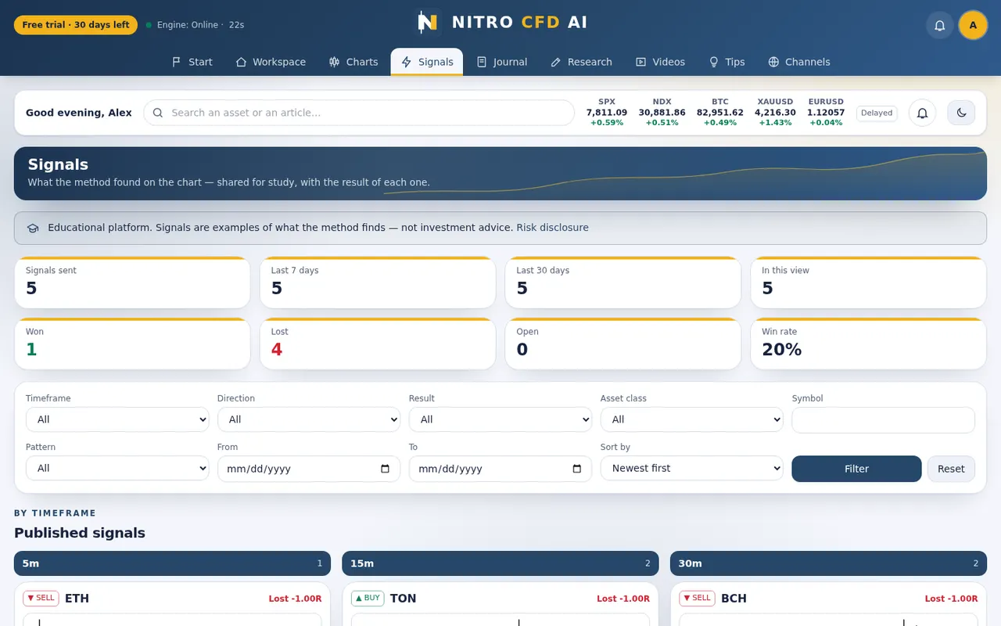The width and height of the screenshot is (1001, 626).
Task: Click into the Symbol input field
Action: pos(883,419)
